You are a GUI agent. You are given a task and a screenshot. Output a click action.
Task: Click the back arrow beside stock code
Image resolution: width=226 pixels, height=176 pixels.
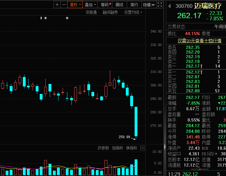point(169,6)
